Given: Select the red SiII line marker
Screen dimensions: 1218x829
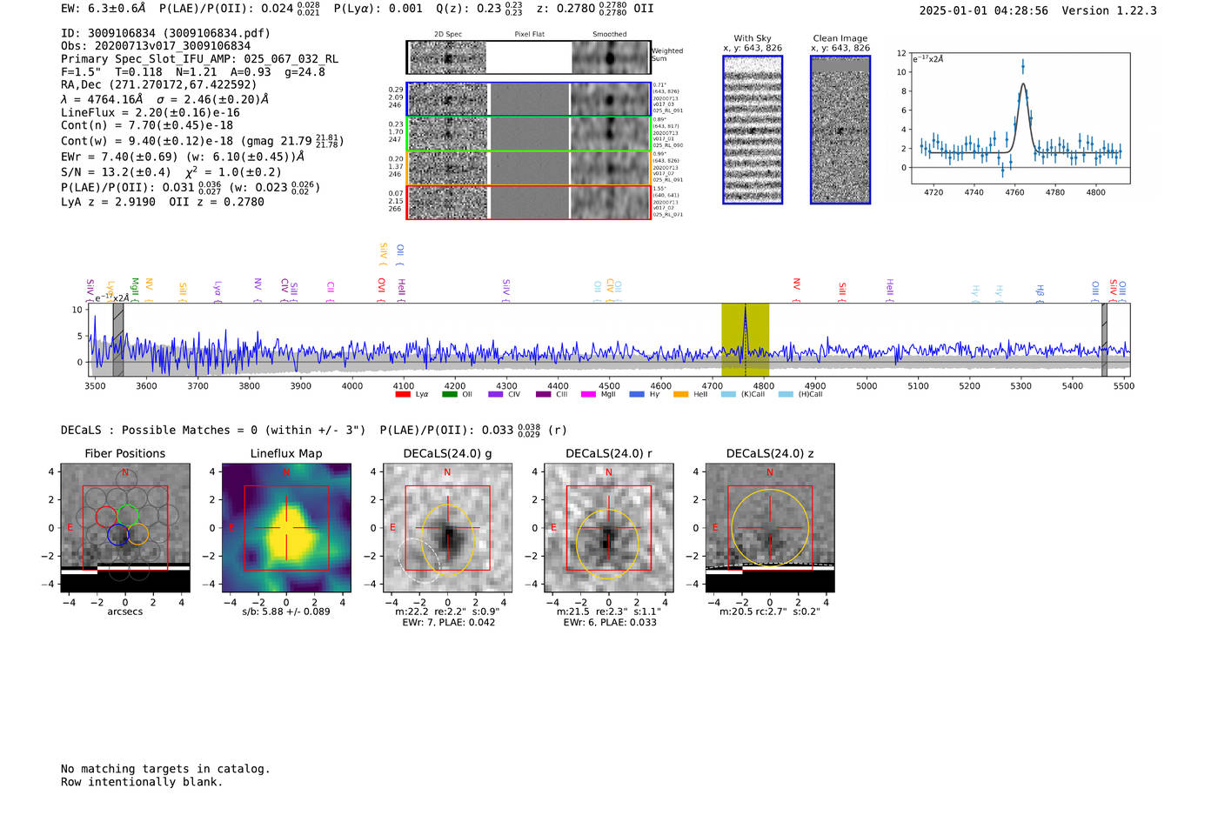Looking at the screenshot, I should (x=842, y=291).
